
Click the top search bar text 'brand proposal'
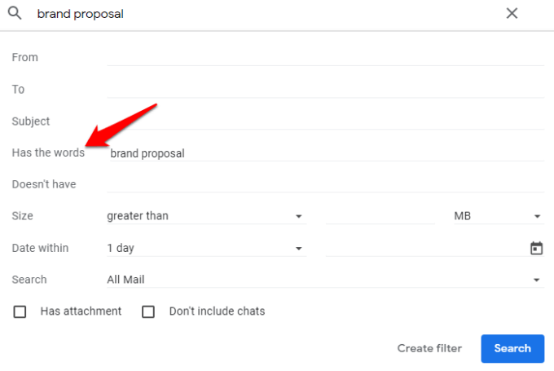tap(81, 14)
